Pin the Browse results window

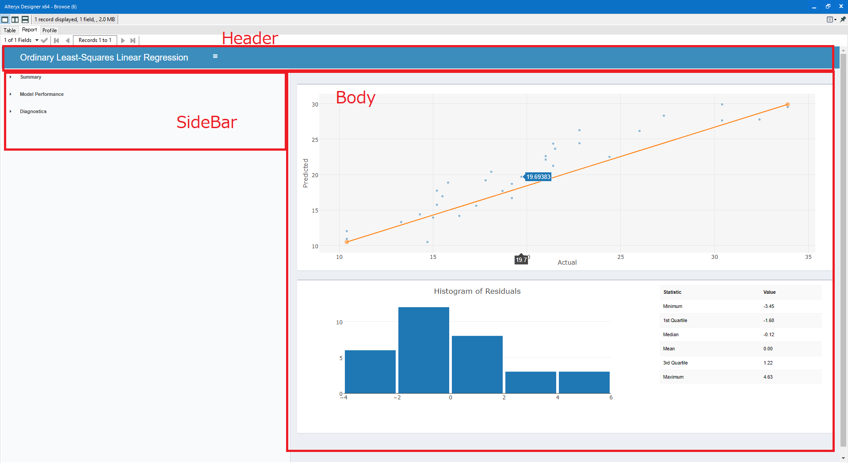[x=843, y=19]
